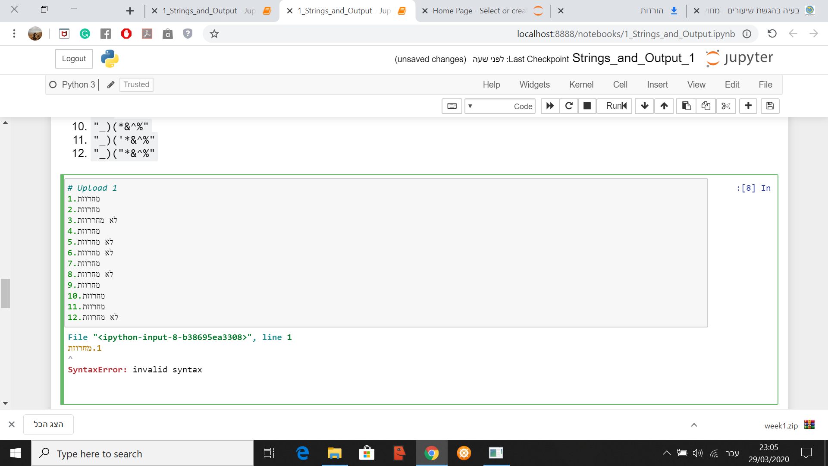Restart kernel and rerun all with the fast-forward icon
The width and height of the screenshot is (828, 466).
[x=550, y=106]
